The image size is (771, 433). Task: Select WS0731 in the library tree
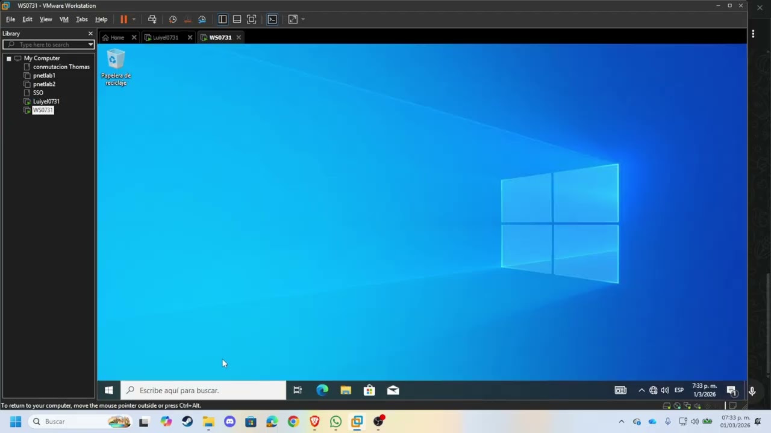click(43, 110)
